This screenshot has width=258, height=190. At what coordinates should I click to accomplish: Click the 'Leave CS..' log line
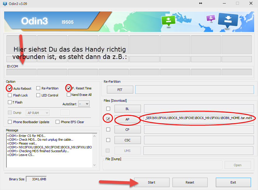(21, 155)
